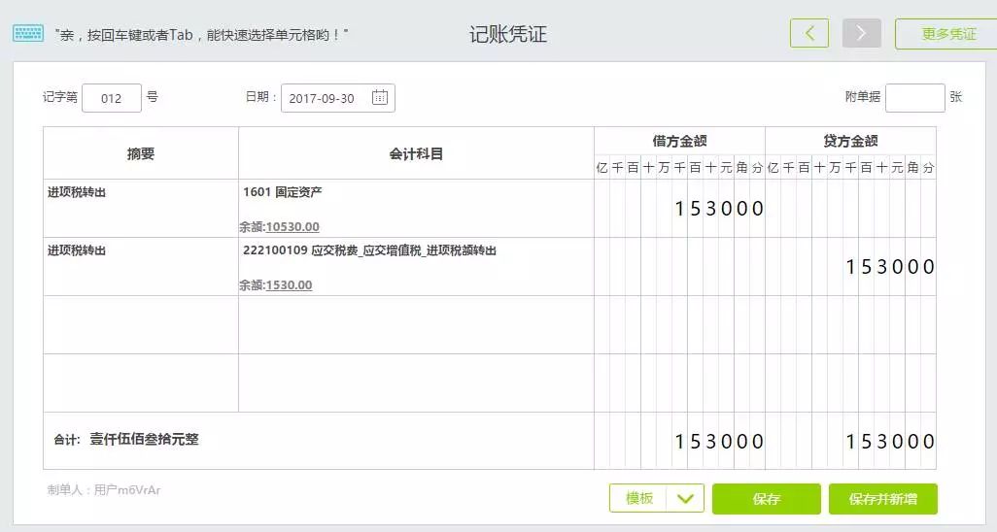The width and height of the screenshot is (997, 532).
Task: Edit the voucher number field 012
Action: coord(112,98)
